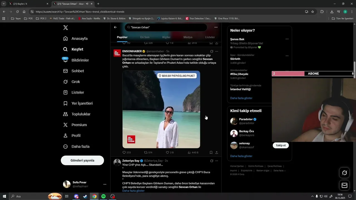The height and width of the screenshot is (200, 356).
Task: Go to Anasayfa in sidebar
Action: coord(75,39)
